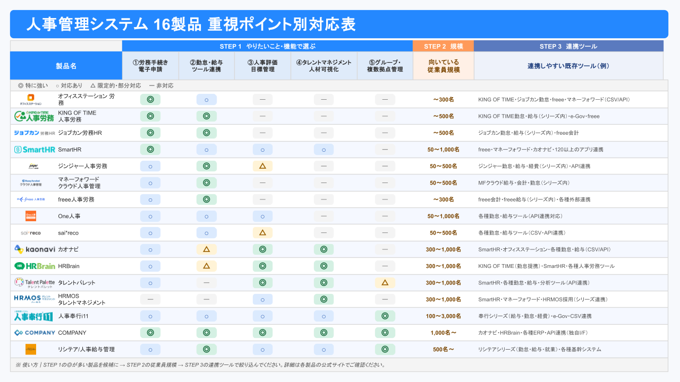The height and width of the screenshot is (382, 680).
Task: Click the triangle mark in HRBrain's 勤怠・給与 cell
Action: [206, 266]
